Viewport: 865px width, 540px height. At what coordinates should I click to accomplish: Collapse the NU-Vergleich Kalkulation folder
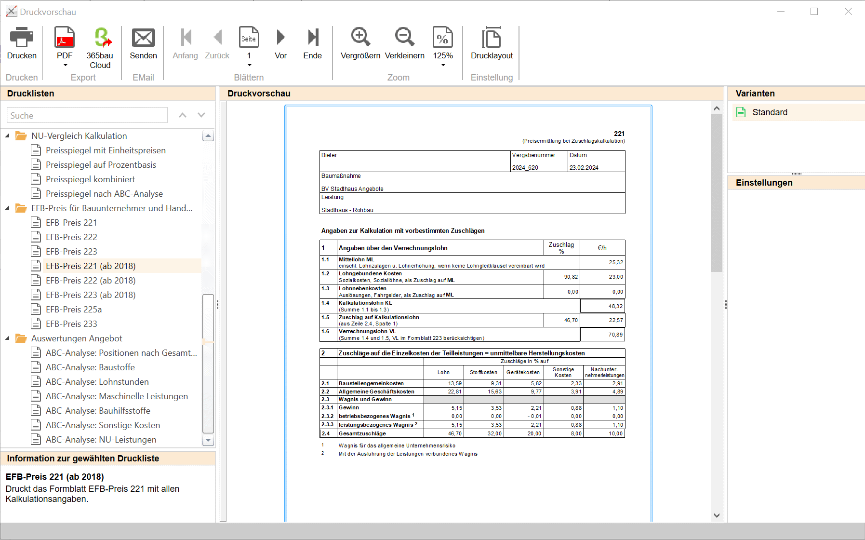pos(8,136)
